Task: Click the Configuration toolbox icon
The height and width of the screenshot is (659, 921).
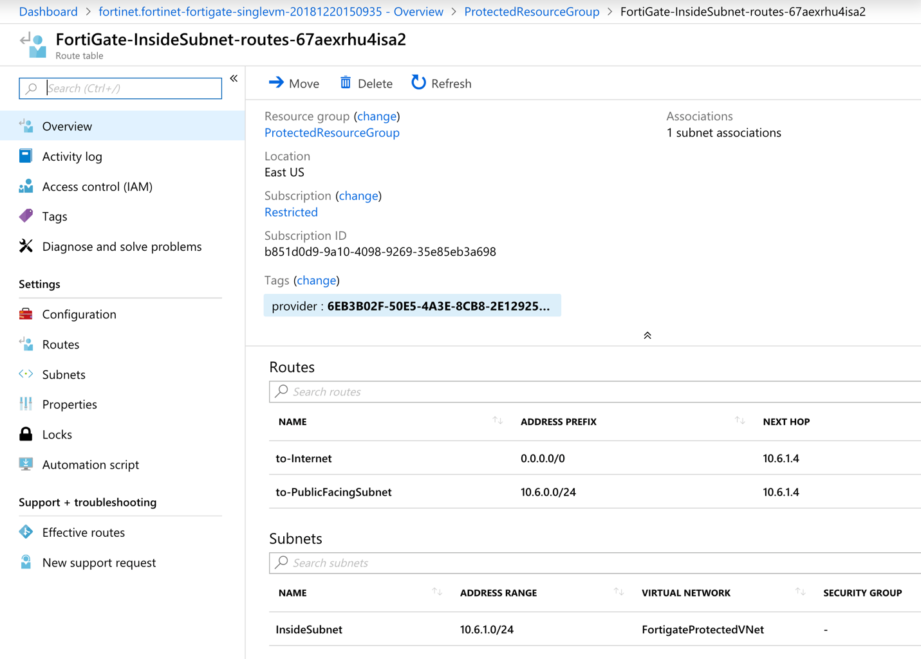Action: coord(26,314)
